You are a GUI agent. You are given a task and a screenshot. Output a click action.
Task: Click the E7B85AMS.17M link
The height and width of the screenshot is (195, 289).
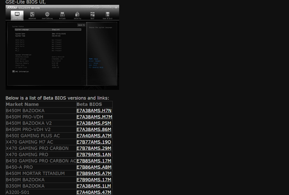coord(94,161)
